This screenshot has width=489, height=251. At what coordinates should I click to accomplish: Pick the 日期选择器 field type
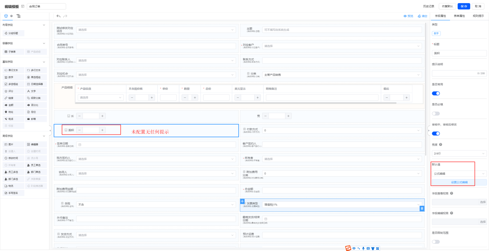(36, 84)
